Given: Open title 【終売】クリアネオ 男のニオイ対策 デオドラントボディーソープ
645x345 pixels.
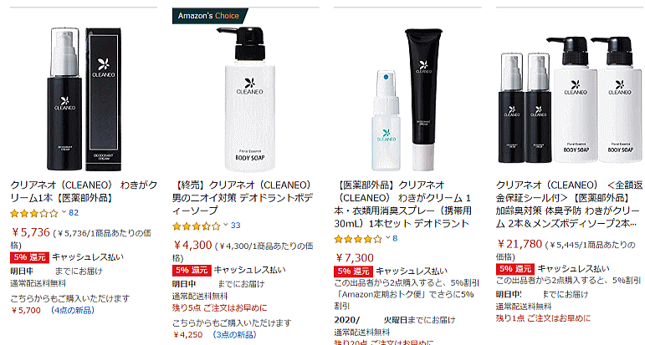Looking at the screenshot, I should click(243, 197).
